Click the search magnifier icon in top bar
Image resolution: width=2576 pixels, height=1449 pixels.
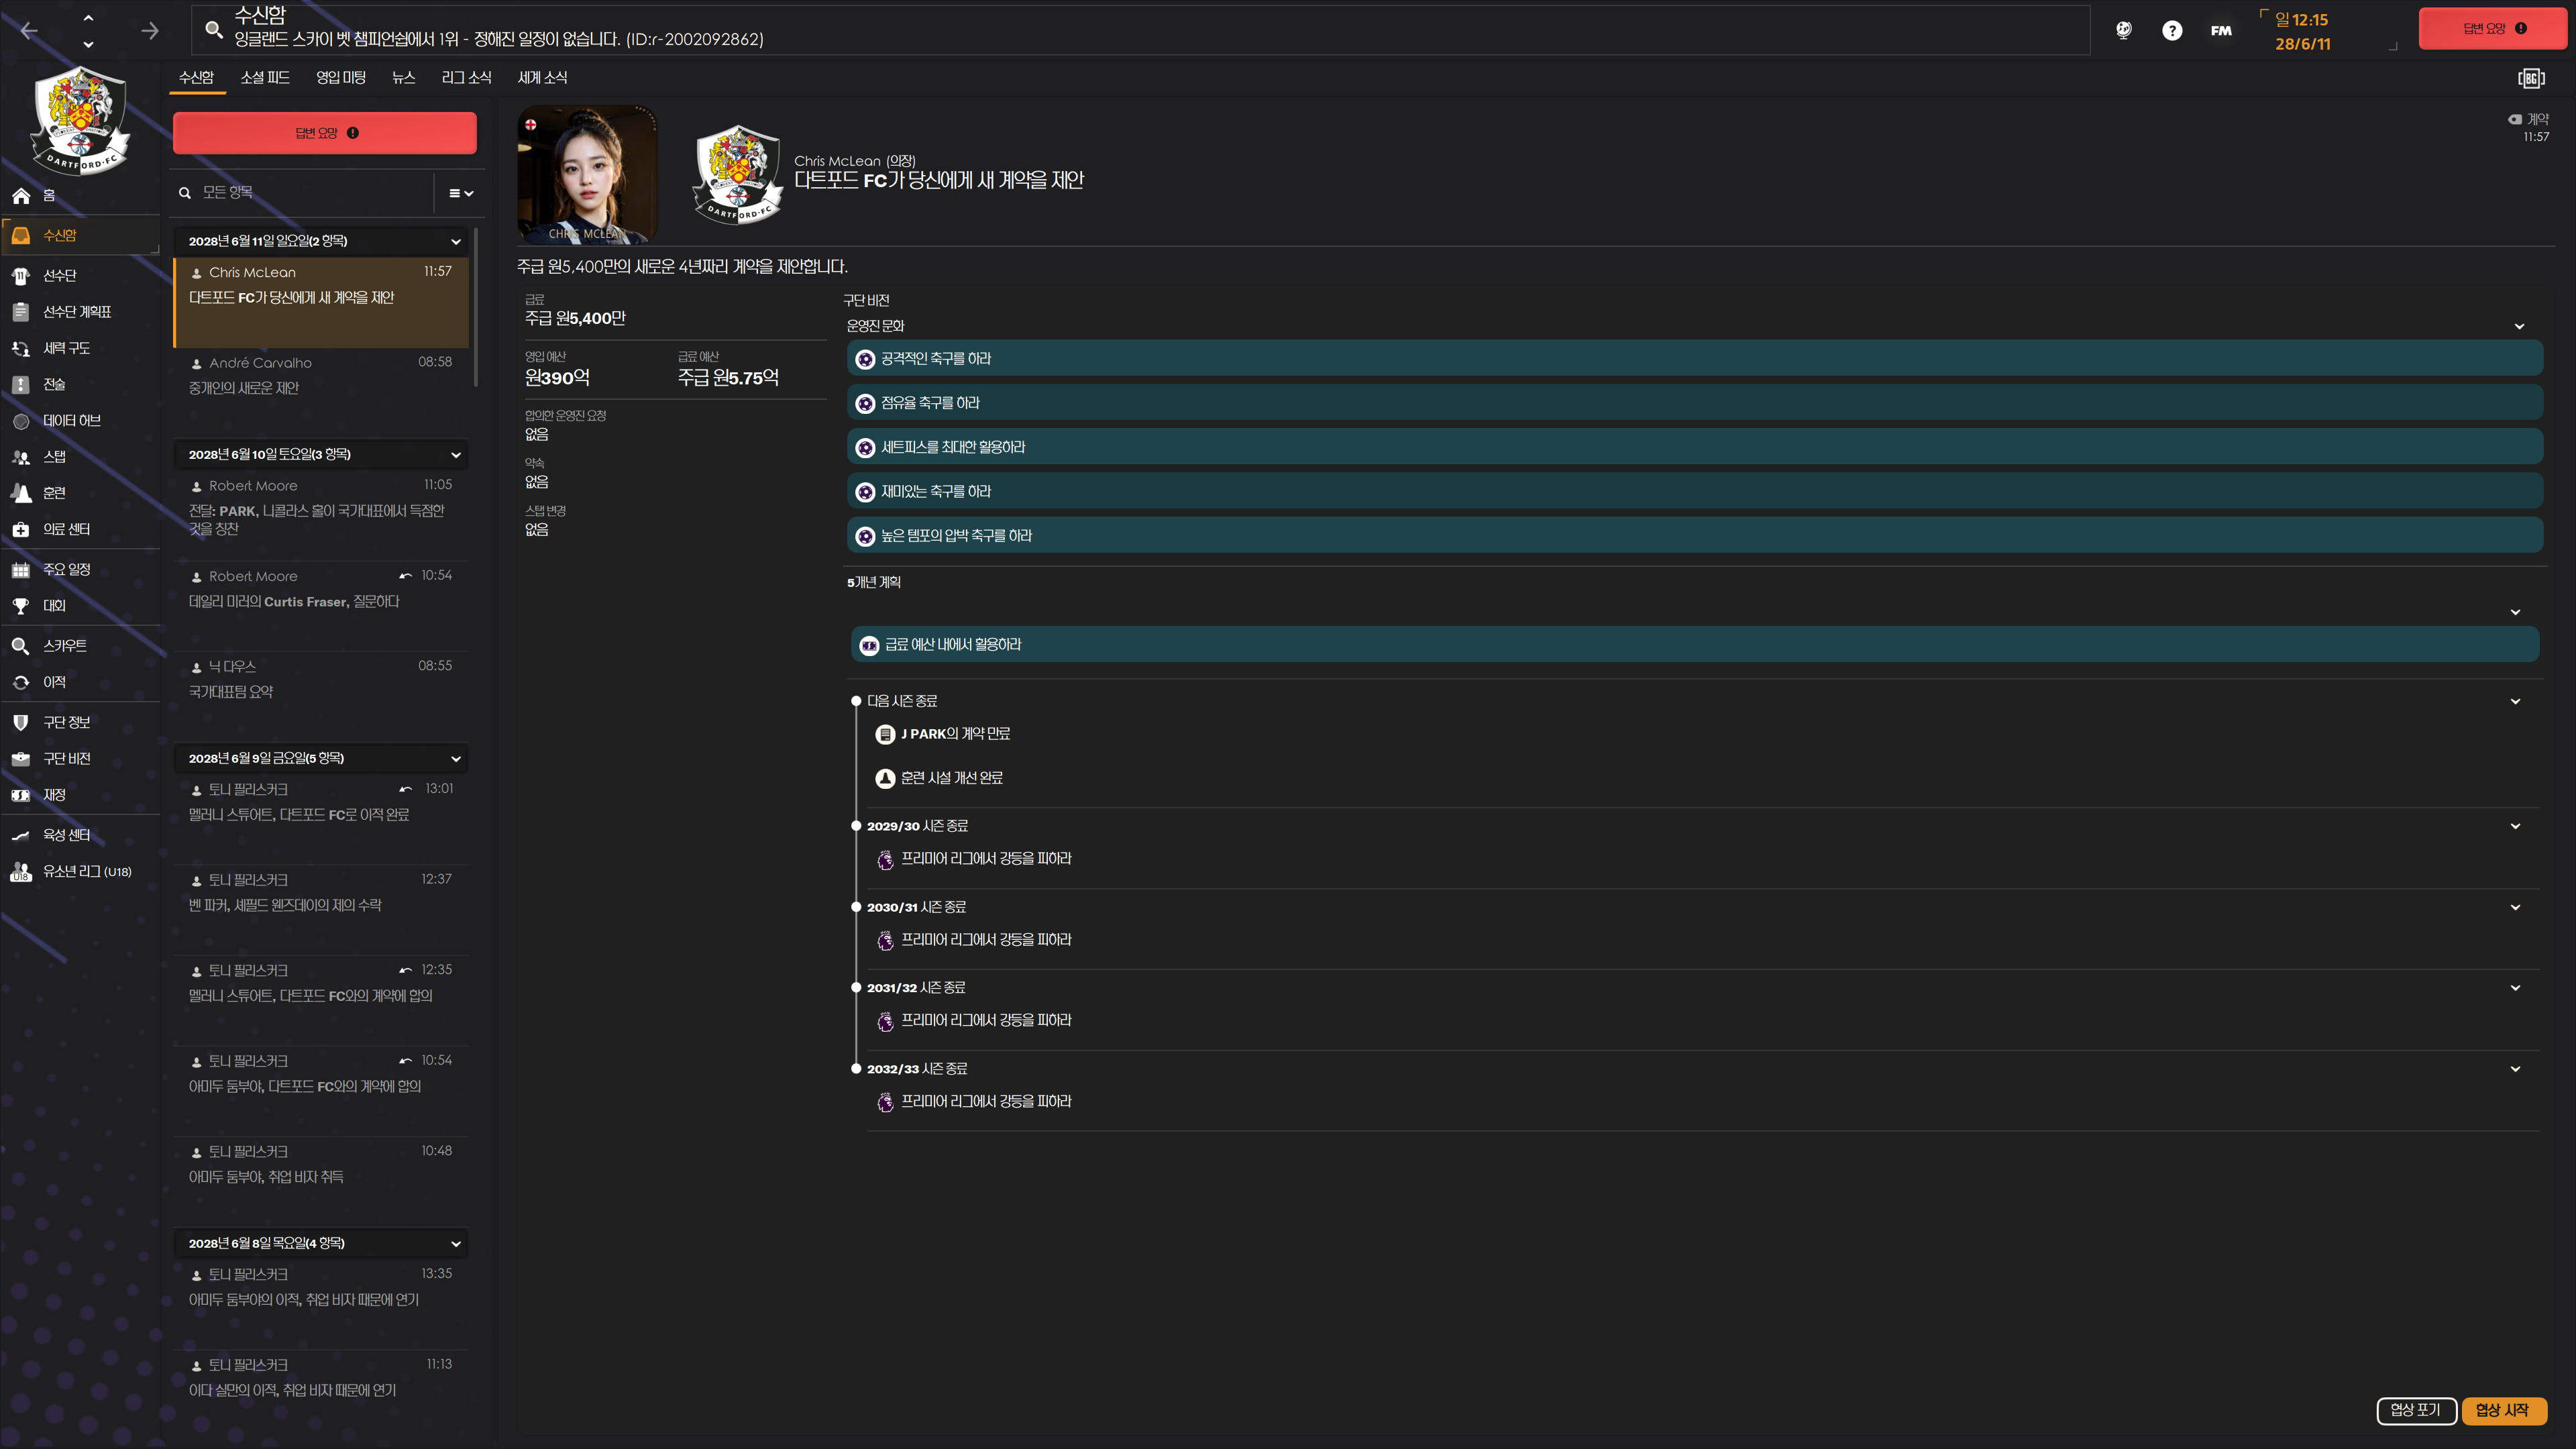pyautogui.click(x=213, y=30)
